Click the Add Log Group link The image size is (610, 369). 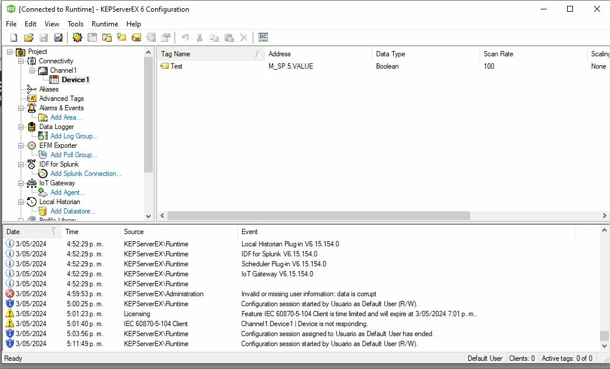pos(74,136)
